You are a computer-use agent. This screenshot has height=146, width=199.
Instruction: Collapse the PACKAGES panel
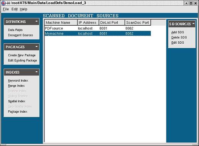36,47
